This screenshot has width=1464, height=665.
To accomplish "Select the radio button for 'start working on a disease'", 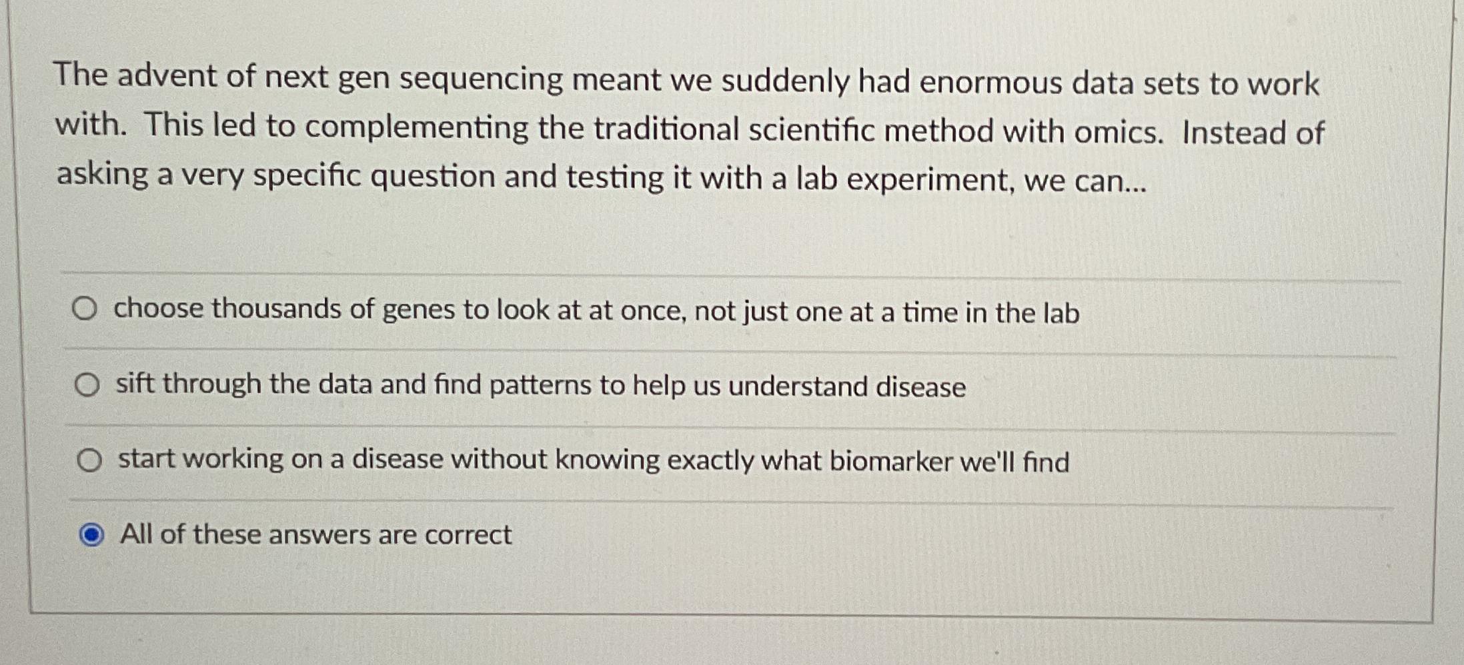I will (x=90, y=460).
